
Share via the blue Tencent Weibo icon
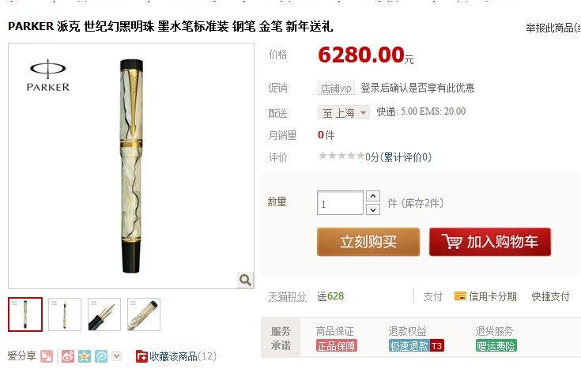coord(101,356)
